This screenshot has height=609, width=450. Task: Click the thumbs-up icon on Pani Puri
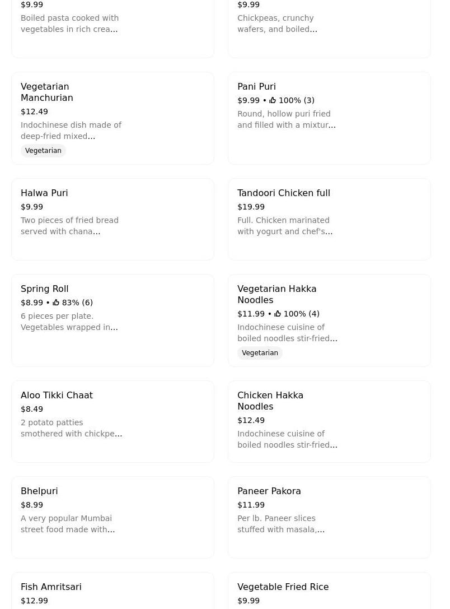[x=273, y=100]
